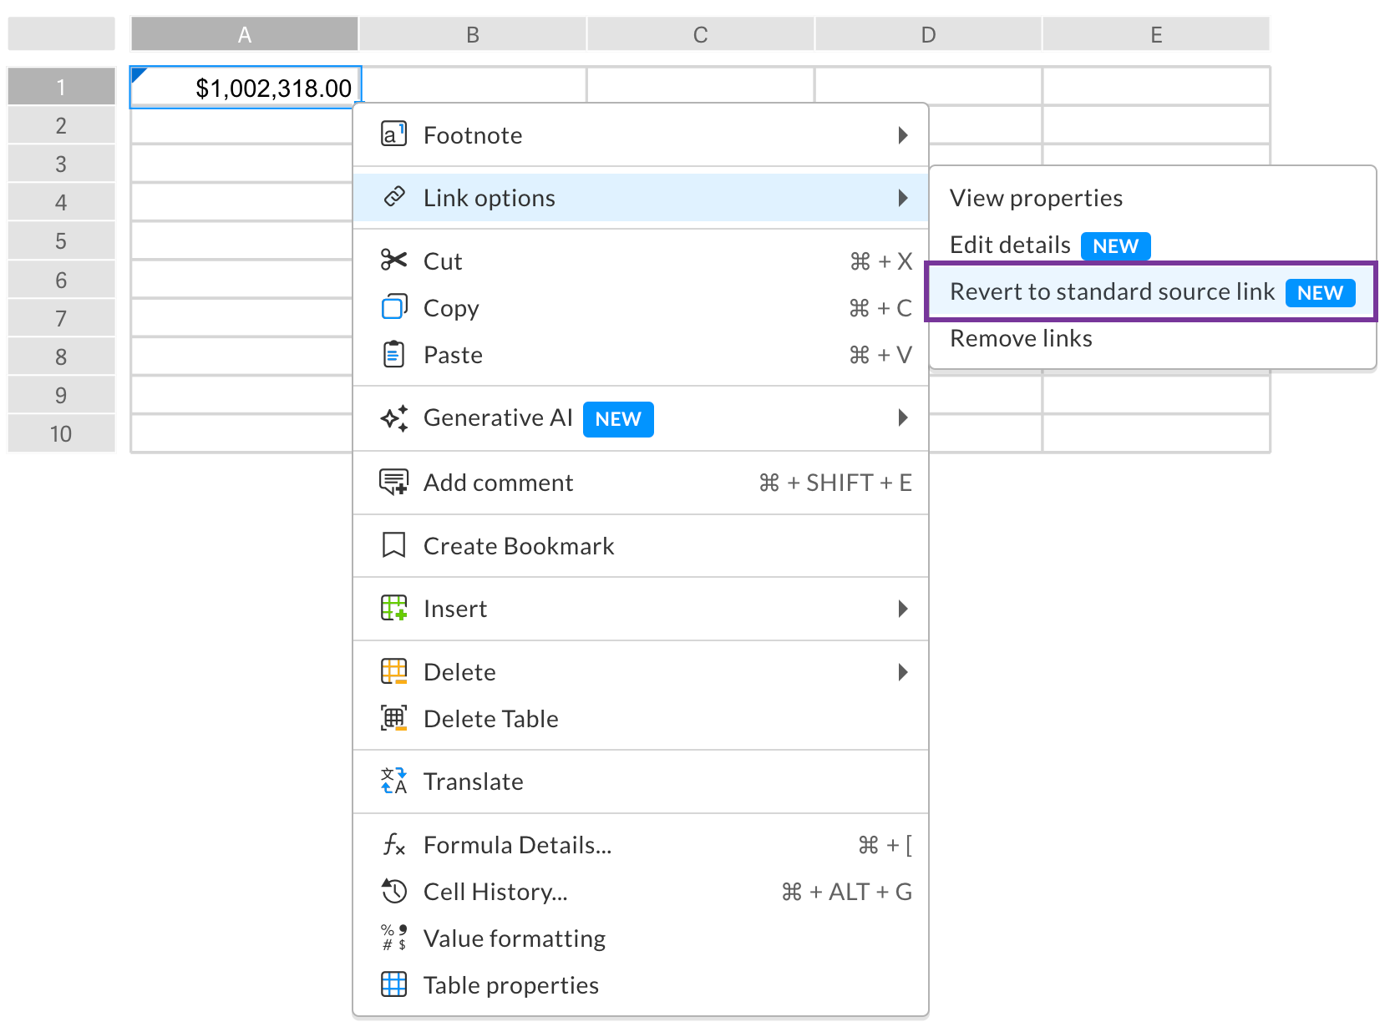
Task: Select Revert to standard source link
Action: click(1112, 291)
